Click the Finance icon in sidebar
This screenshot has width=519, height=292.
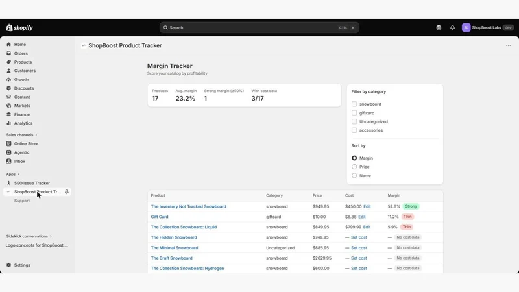[x=8, y=114]
